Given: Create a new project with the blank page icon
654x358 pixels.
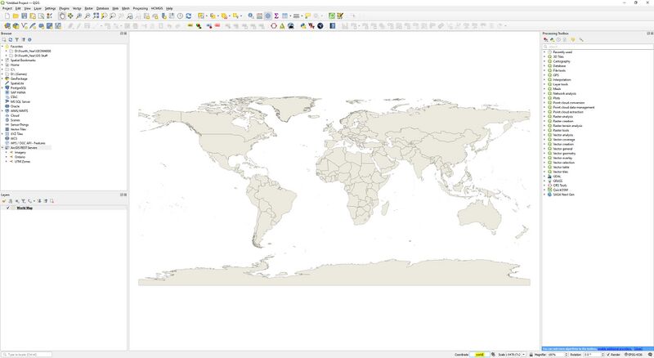Looking at the screenshot, I should click(x=7, y=16).
